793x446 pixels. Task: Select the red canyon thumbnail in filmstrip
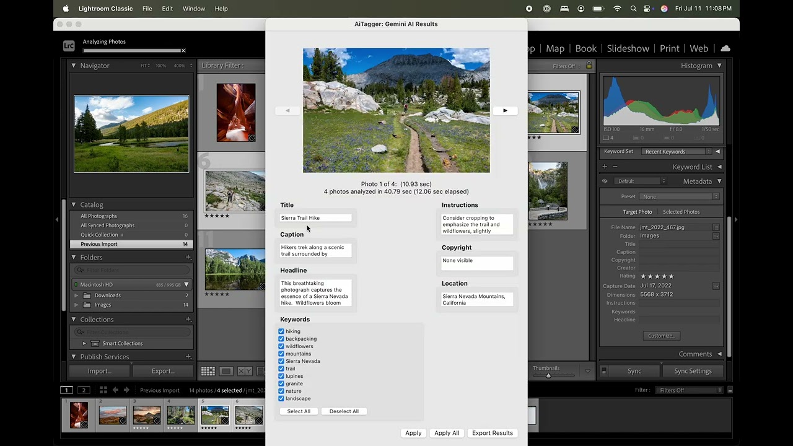pyautogui.click(x=79, y=415)
